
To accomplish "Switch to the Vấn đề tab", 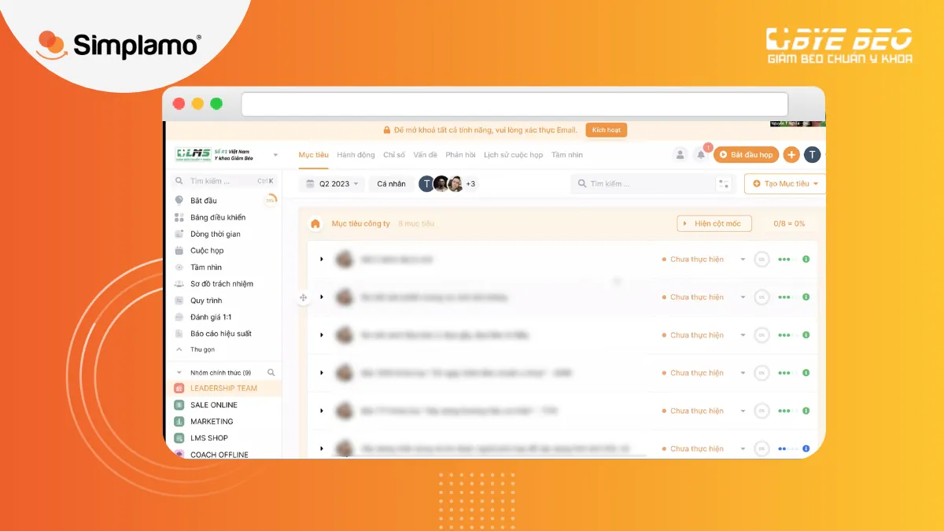I will 426,155.
